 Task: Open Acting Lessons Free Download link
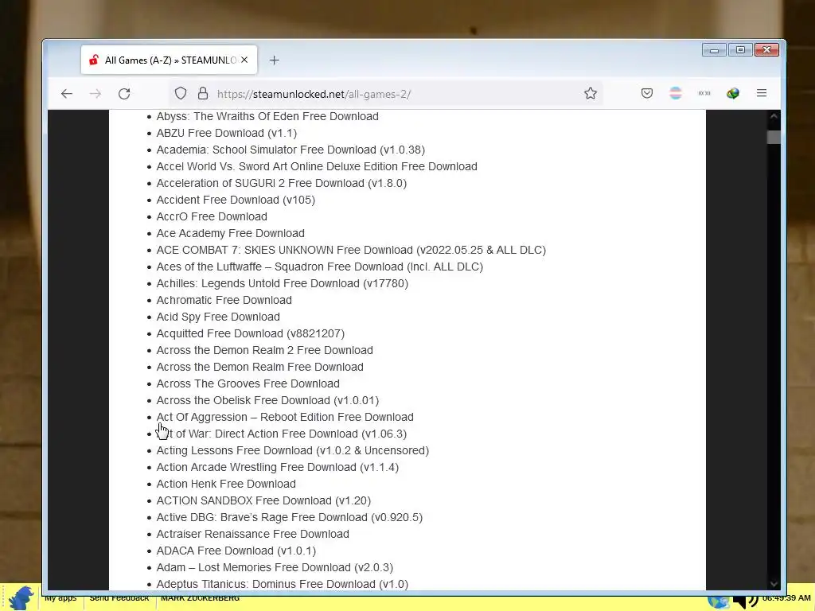(293, 450)
